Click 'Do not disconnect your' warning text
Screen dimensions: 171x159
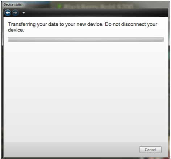[x=131, y=24]
